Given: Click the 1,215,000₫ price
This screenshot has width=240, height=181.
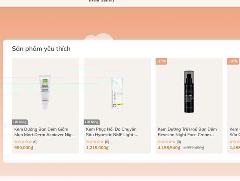Looking at the screenshot, I should tap(97, 148).
